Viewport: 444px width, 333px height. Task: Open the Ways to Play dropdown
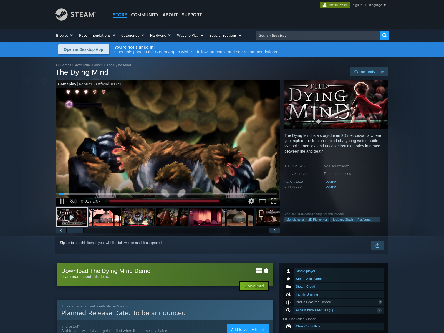click(x=190, y=35)
